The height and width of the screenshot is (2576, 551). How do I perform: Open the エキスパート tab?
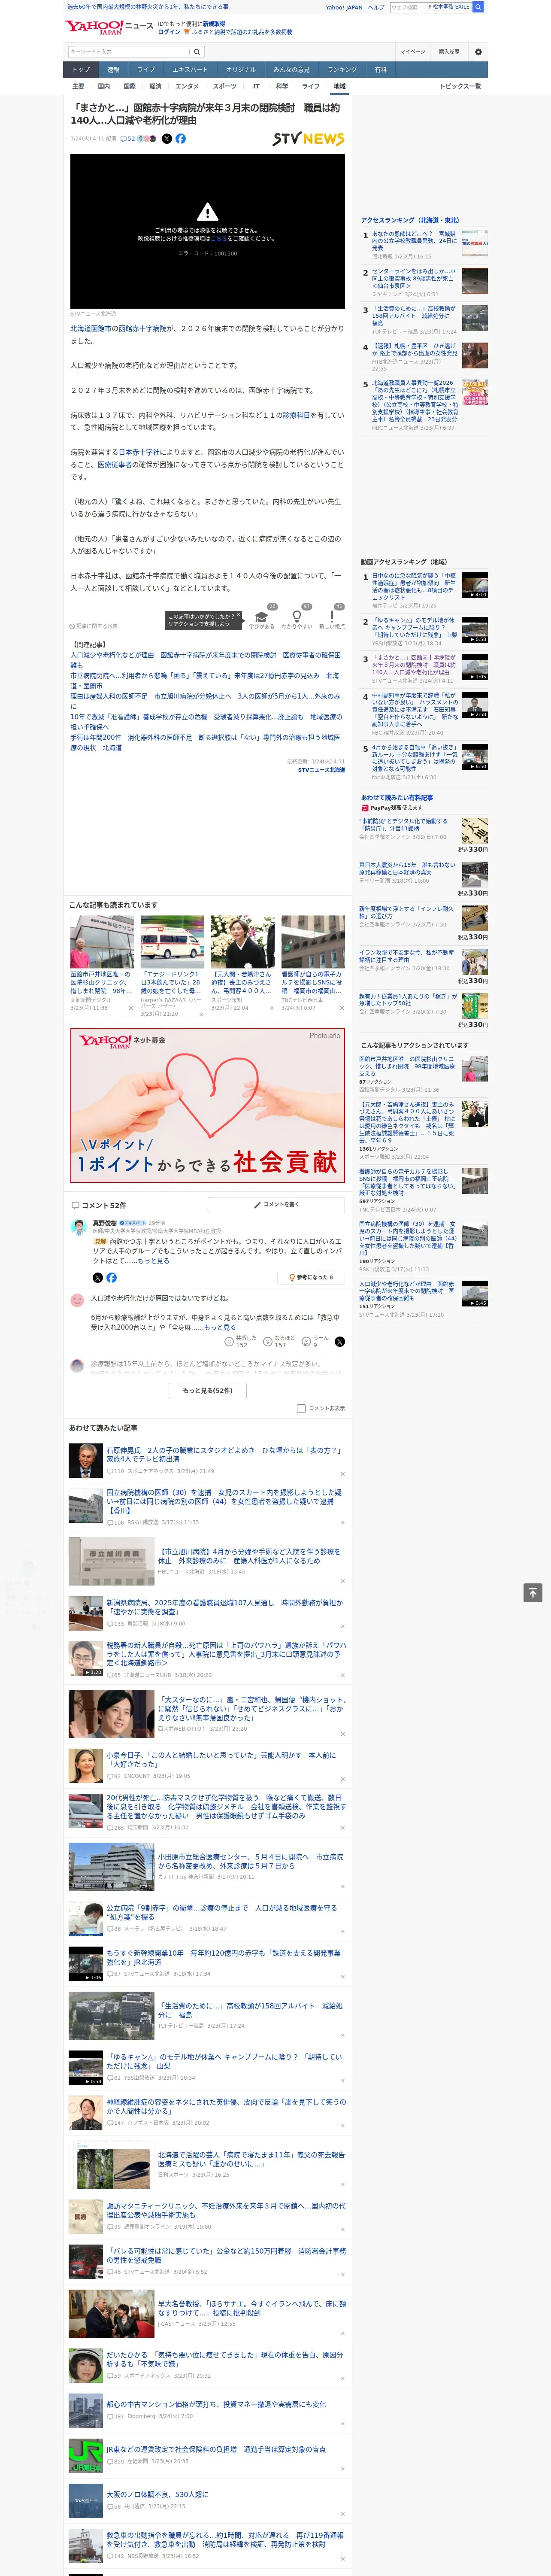[190, 69]
